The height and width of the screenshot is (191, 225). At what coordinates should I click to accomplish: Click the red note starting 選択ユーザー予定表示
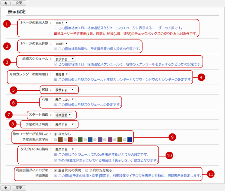click(126, 34)
